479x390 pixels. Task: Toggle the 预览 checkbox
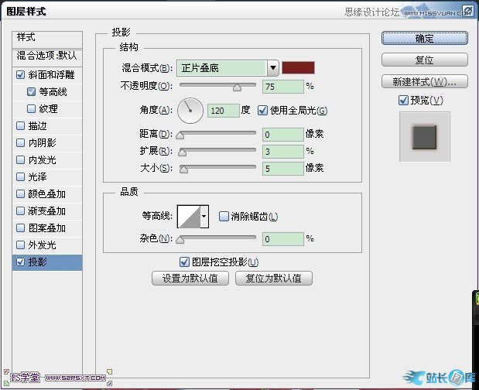pos(402,100)
